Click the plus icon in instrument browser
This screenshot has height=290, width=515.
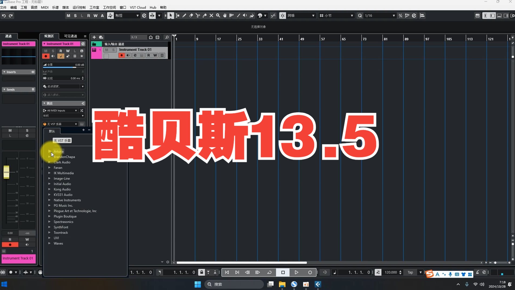[x=84, y=130]
